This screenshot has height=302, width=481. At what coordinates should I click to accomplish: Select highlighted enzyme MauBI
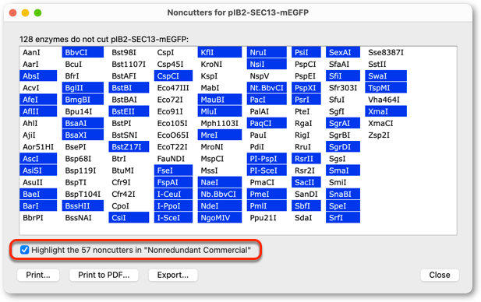tap(220, 100)
